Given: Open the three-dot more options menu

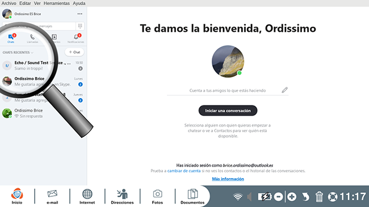Looking at the screenshot, I should 80,14.
